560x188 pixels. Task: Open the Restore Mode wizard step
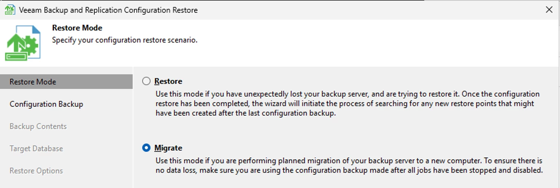point(66,82)
